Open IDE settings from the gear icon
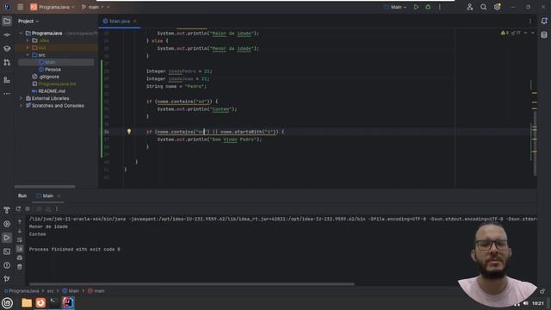 coord(498,7)
